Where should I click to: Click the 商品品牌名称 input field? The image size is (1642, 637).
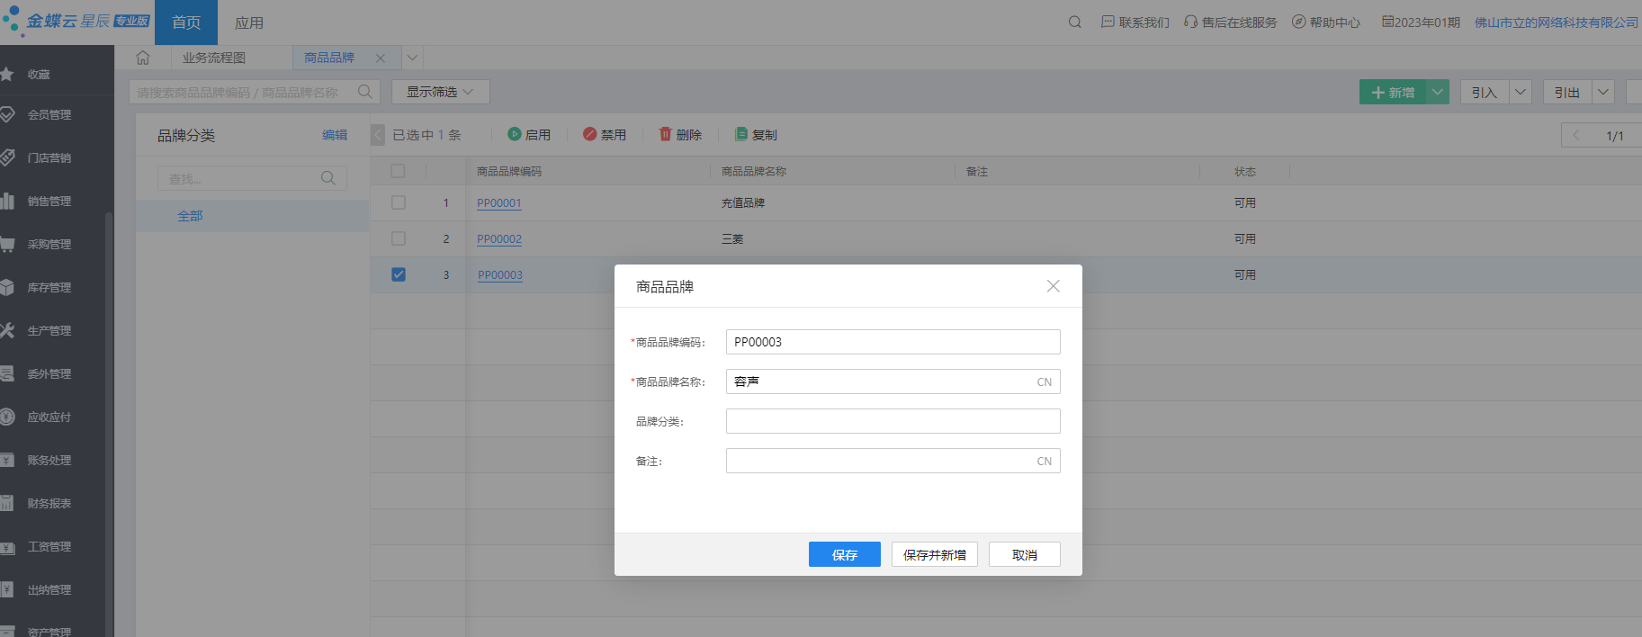[893, 381]
